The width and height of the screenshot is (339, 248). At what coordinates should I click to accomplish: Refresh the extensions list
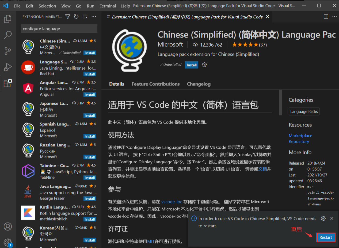tap(76, 17)
